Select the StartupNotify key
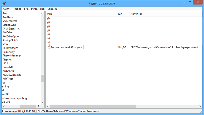 point(10,40)
